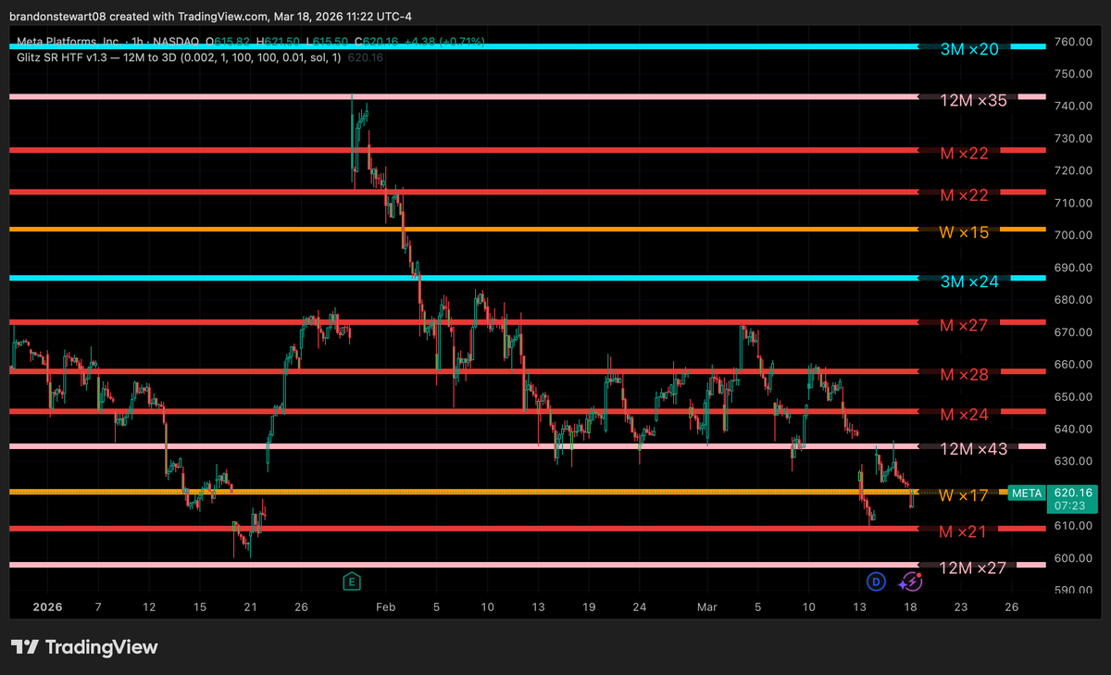1111x675 pixels.
Task: Click the 'M ×28' level label
Action: (965, 375)
